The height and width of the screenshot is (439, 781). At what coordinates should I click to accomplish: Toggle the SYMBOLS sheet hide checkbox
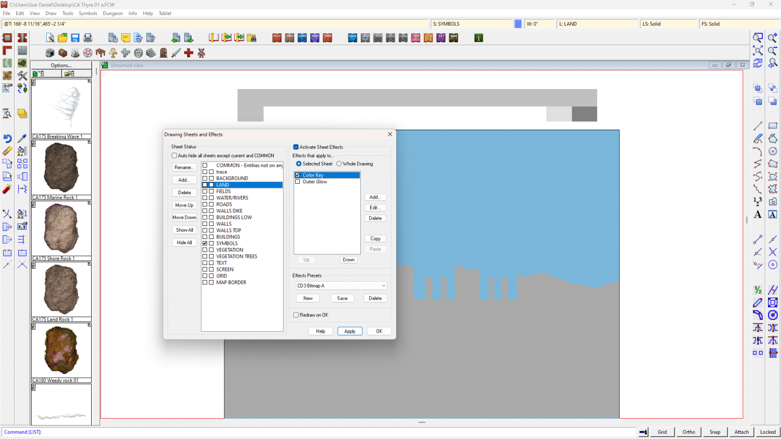pos(205,243)
